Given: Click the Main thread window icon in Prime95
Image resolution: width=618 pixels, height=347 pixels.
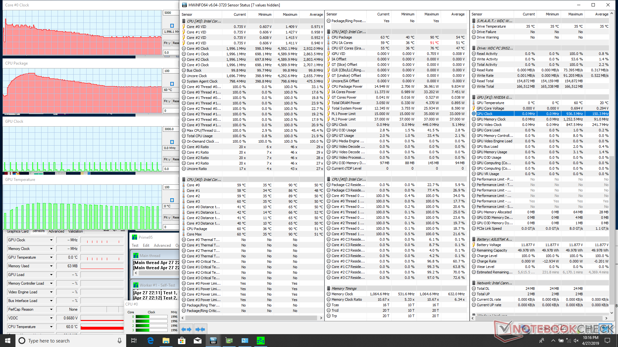Looking at the screenshot, I should 136,255.
